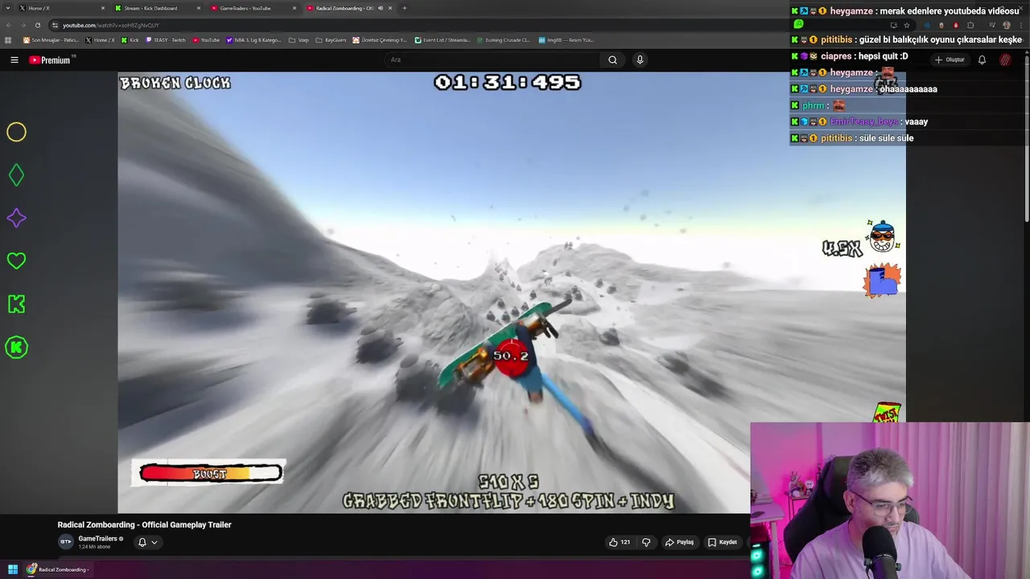This screenshot has width=1030, height=579.
Task: Open the Ücretsiz Çevrimiçi bookmark
Action: click(380, 39)
